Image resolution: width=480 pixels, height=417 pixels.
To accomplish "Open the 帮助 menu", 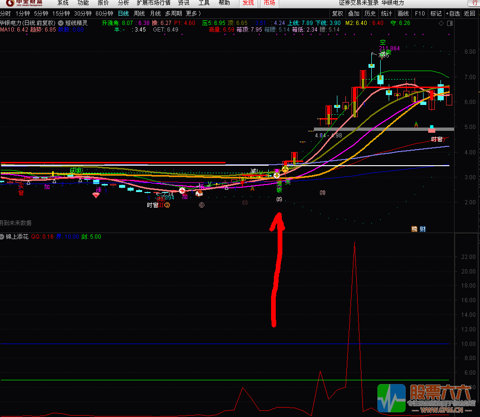I will click(x=224, y=3).
